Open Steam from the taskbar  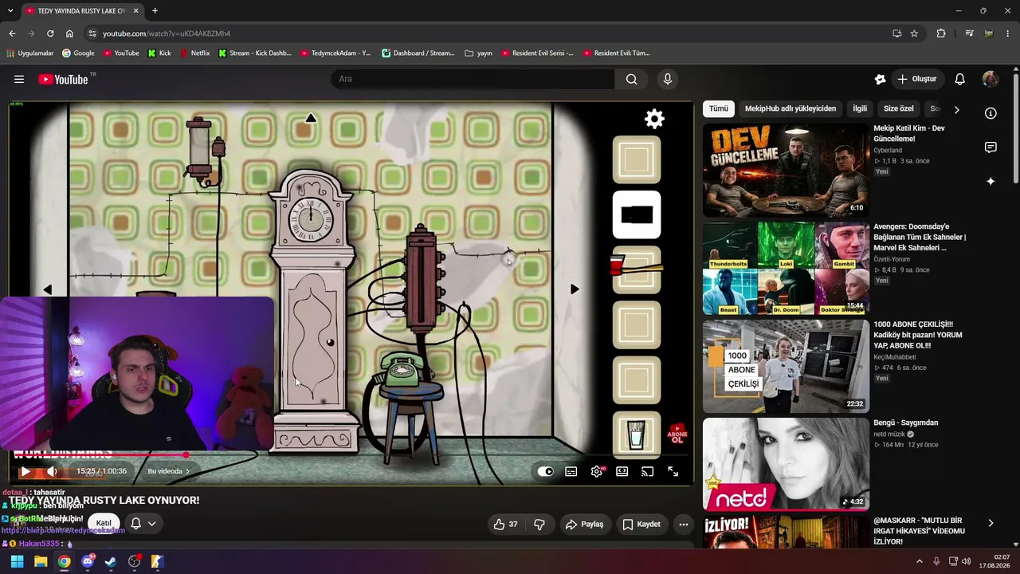click(111, 561)
